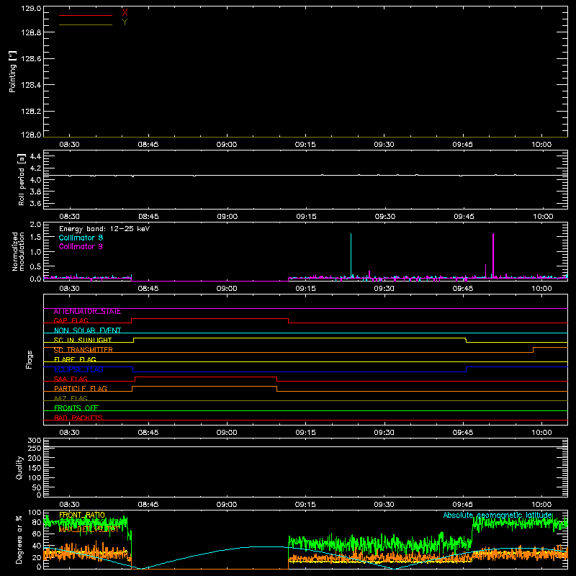Select the Collimator 9 legend entry
The height and width of the screenshot is (576, 576).
click(81, 246)
